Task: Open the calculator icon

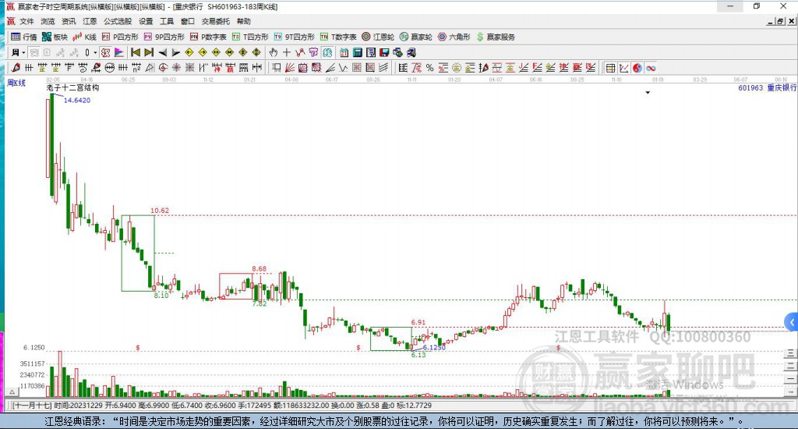Action: (x=357, y=52)
